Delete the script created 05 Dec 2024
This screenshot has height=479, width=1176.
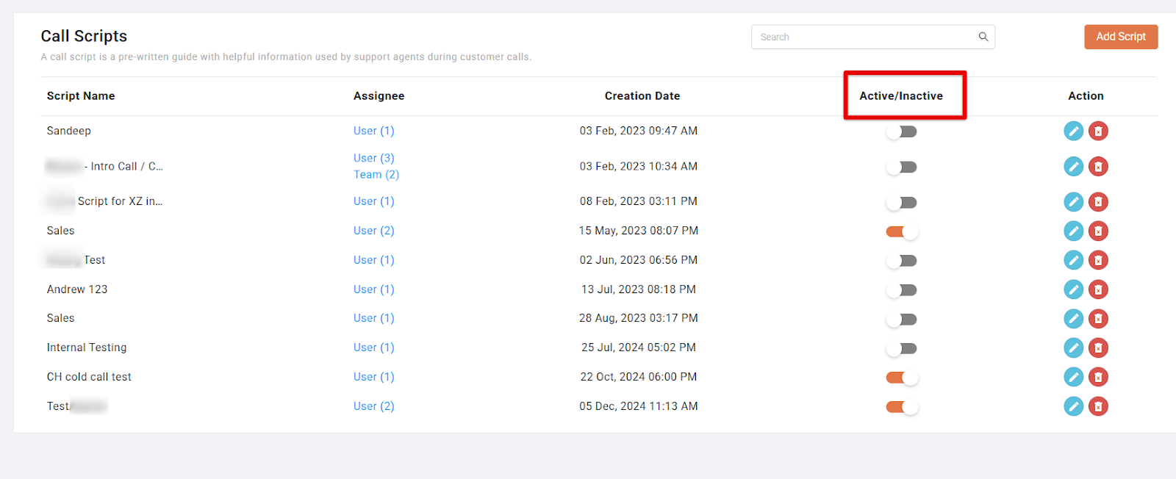coord(1098,406)
